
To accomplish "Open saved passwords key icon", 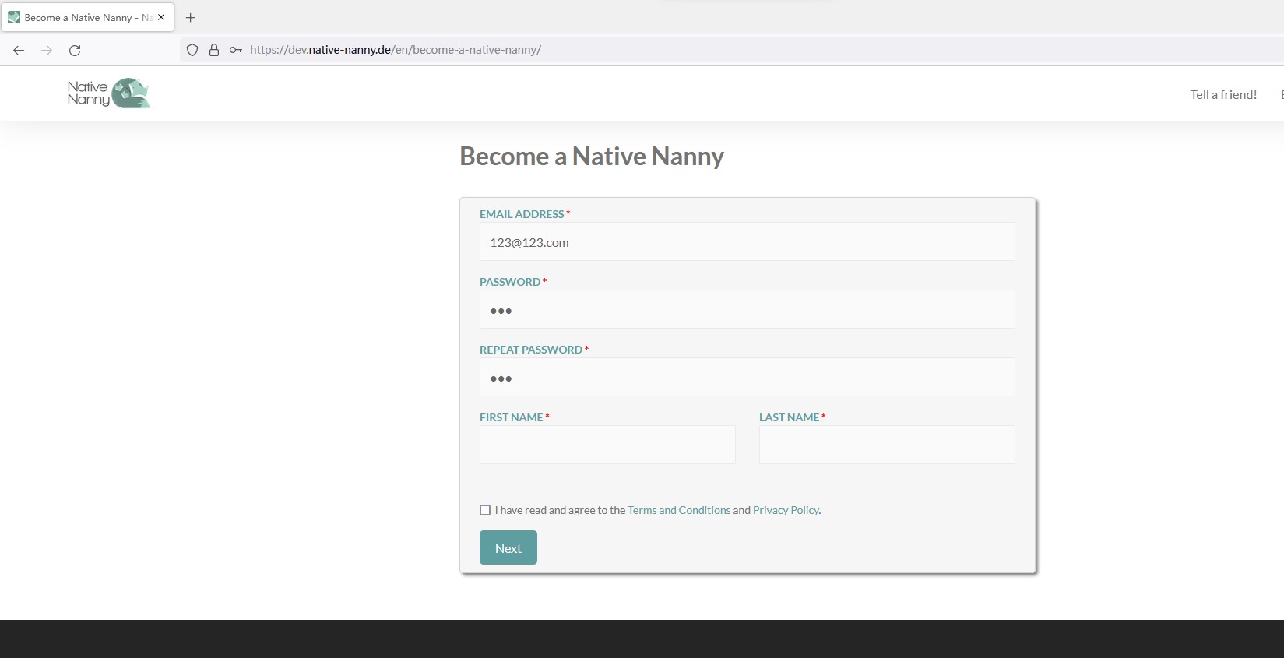I will 236,50.
